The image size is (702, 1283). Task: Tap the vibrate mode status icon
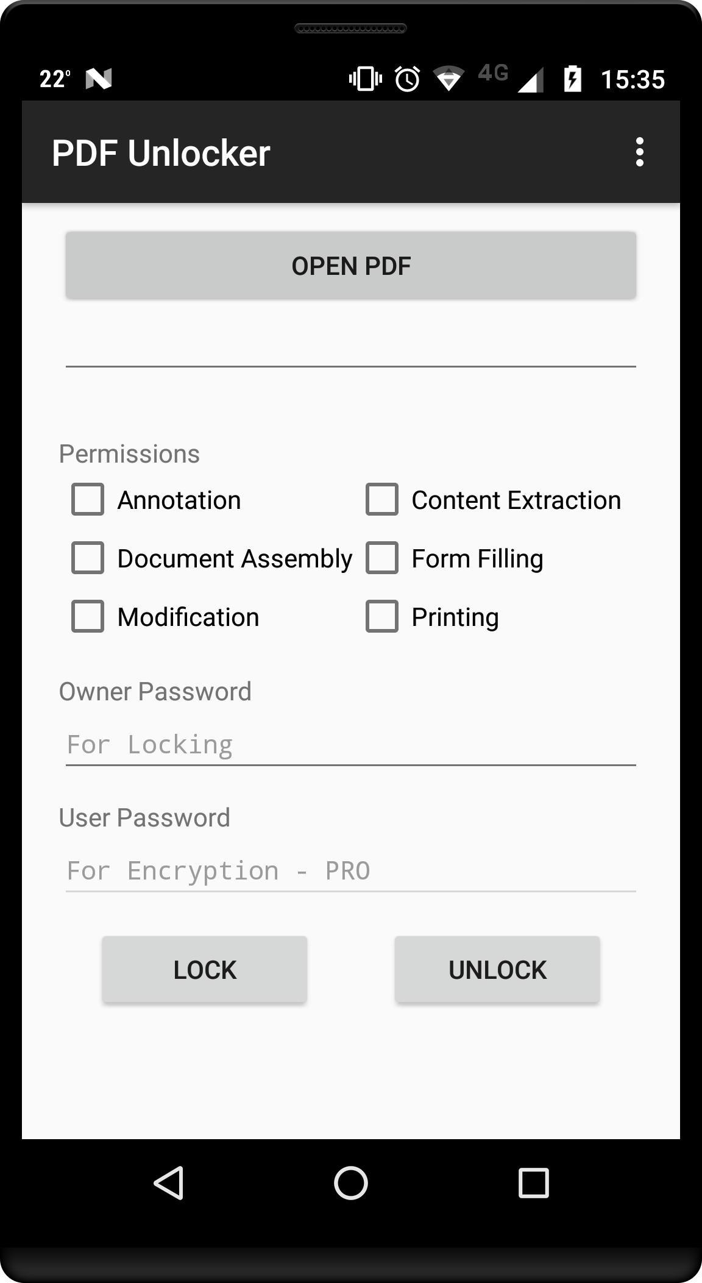point(366,79)
